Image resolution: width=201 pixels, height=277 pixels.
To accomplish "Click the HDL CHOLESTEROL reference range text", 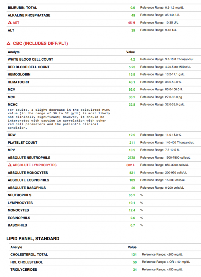I will point(166,262).
